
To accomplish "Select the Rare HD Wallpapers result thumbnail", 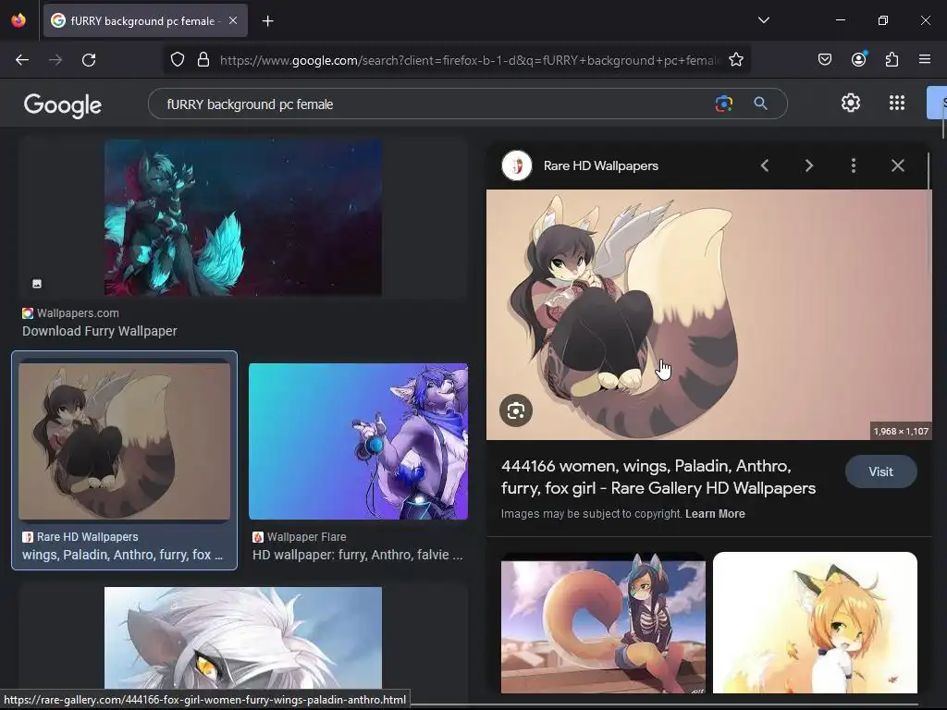I will point(125,439).
